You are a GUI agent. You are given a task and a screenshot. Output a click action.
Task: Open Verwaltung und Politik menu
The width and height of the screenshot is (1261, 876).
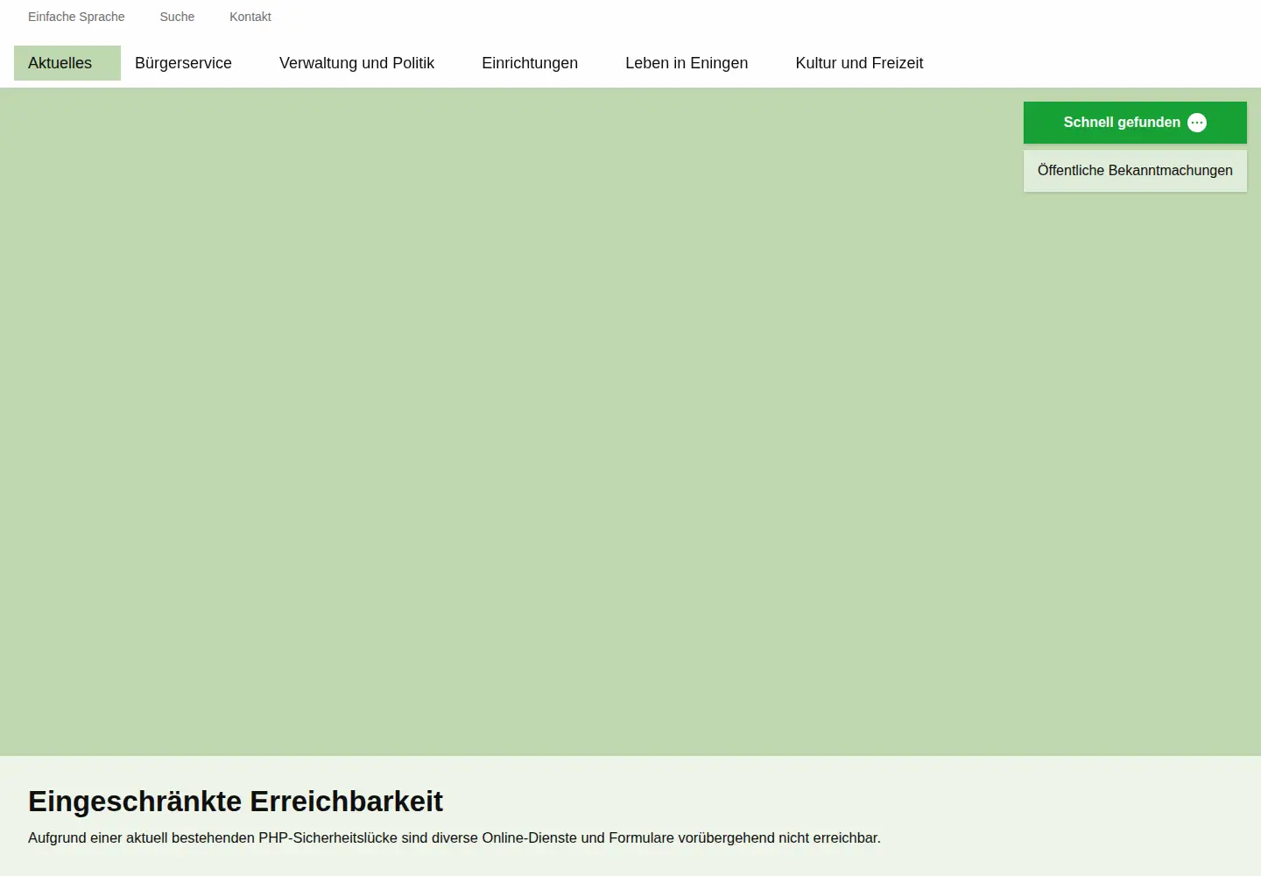click(x=356, y=63)
